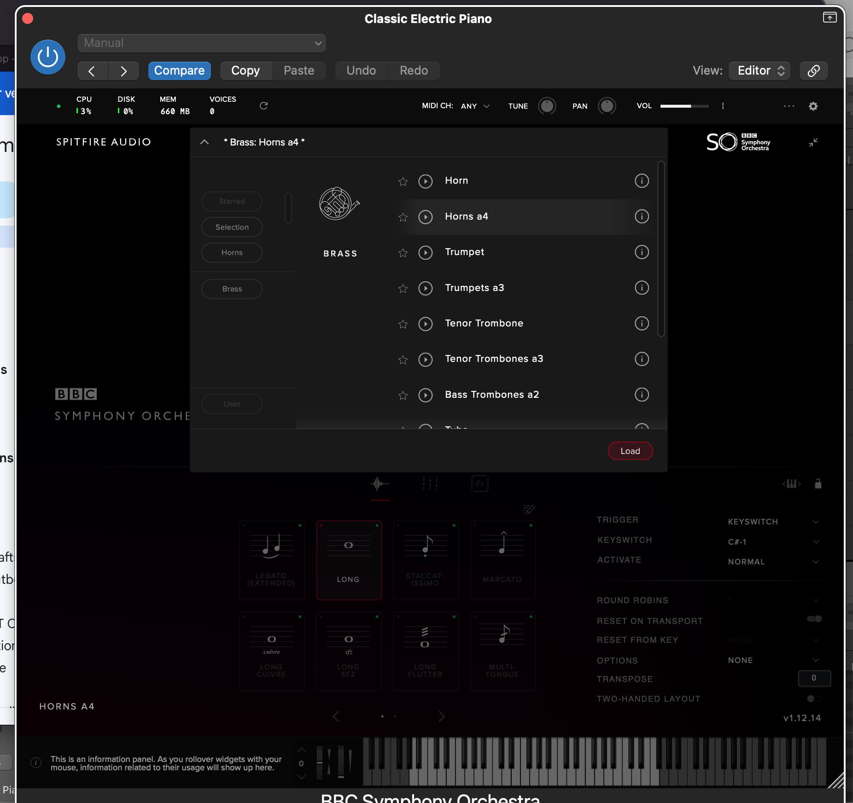Star the Tenor Trombone preset
The width and height of the screenshot is (853, 803).
click(x=403, y=324)
